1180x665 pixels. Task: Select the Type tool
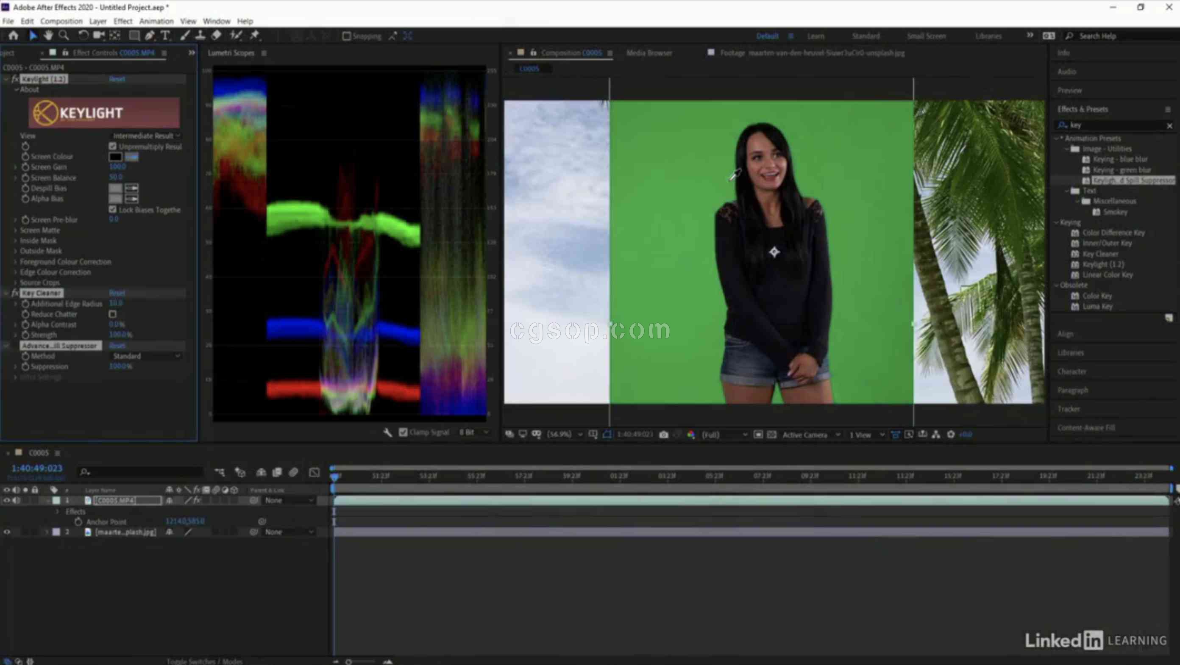click(x=165, y=35)
